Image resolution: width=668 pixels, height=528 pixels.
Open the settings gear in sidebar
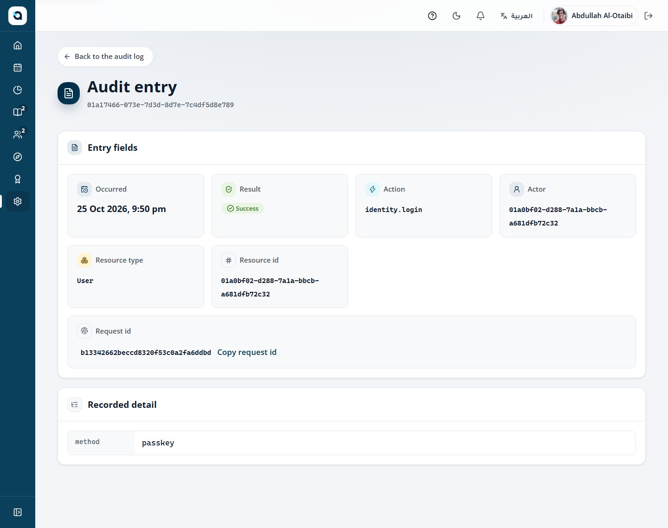click(x=18, y=201)
